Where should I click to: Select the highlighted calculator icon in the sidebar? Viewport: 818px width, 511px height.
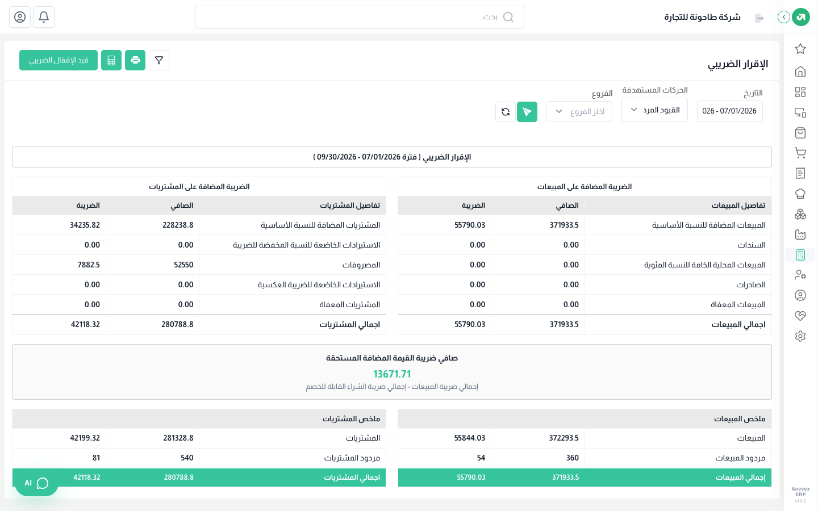800,255
